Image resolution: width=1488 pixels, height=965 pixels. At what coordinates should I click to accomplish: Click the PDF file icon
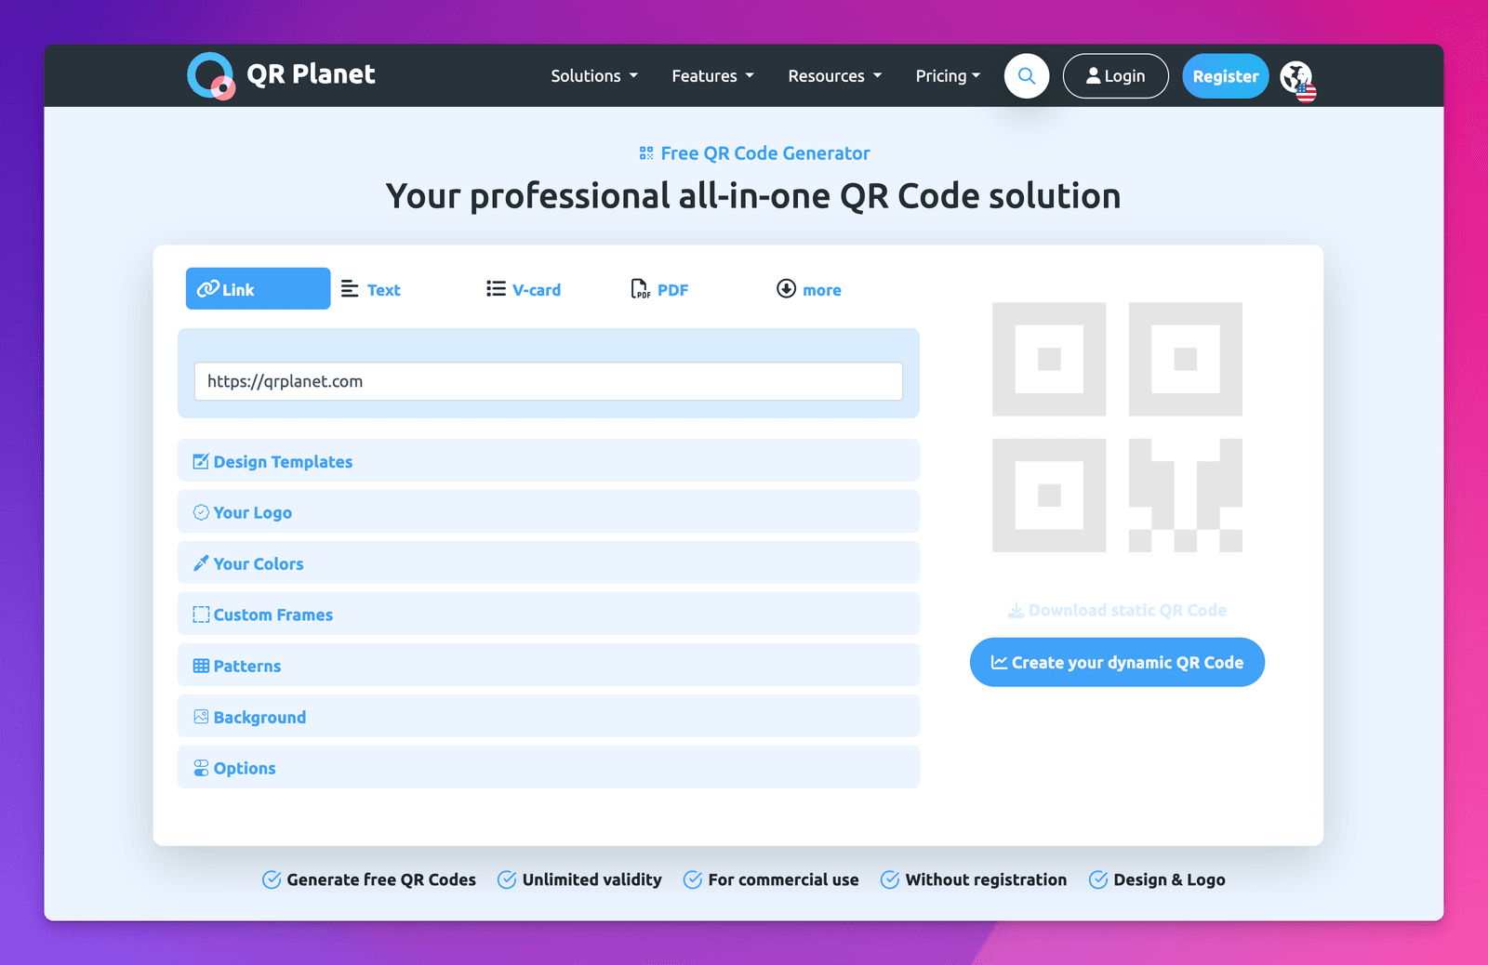640,289
